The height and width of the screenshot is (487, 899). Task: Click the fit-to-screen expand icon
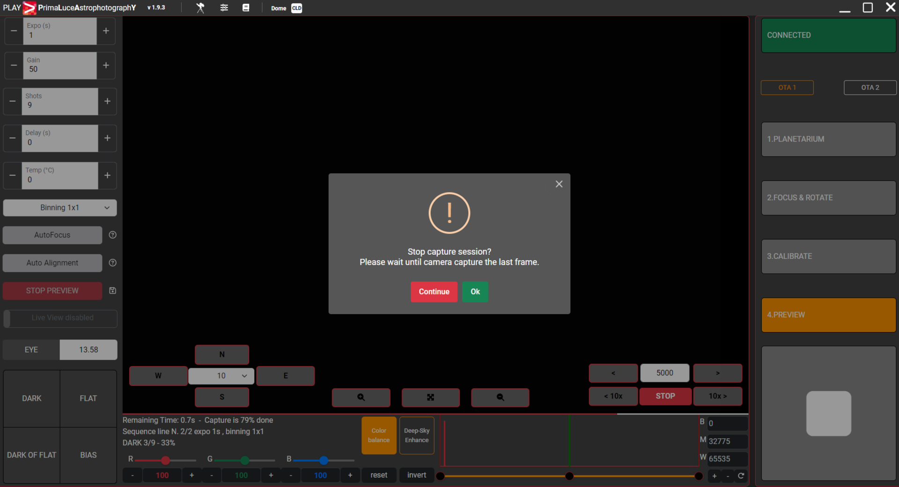[x=431, y=398]
